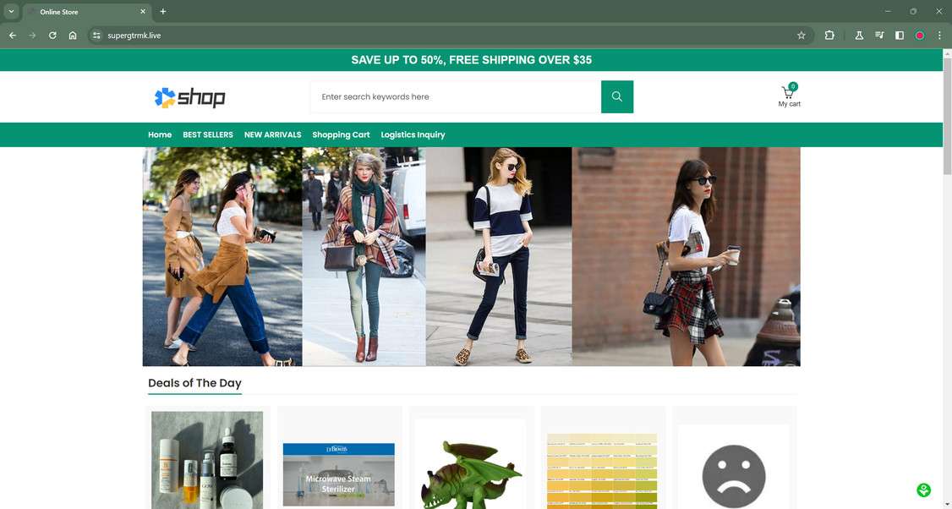The height and width of the screenshot is (509, 952).
Task: Minimize the browser window
Action: click(888, 12)
